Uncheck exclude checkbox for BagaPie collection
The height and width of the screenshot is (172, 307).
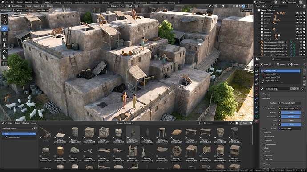click(297, 36)
